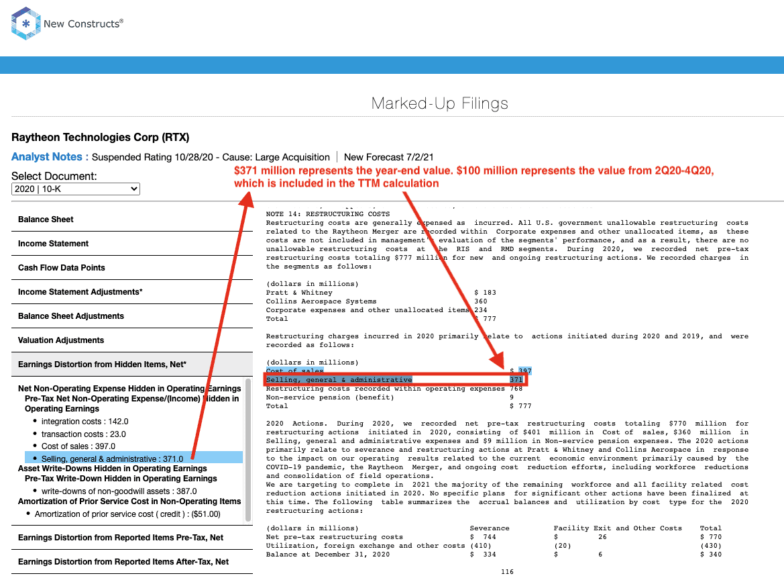The width and height of the screenshot is (784, 582).
Task: Open Balance Sheet Adjustments section
Action: coord(132,316)
